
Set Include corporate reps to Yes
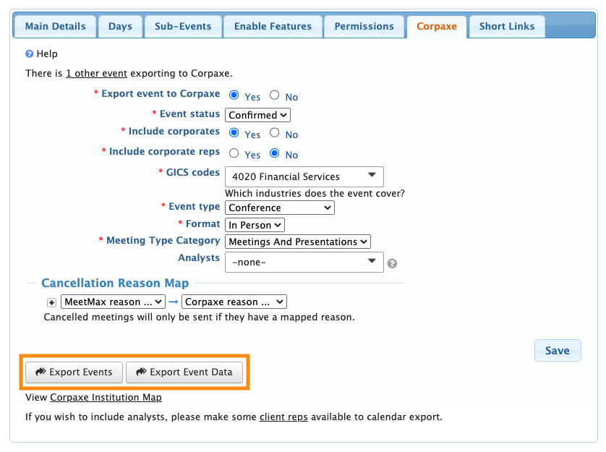point(234,153)
